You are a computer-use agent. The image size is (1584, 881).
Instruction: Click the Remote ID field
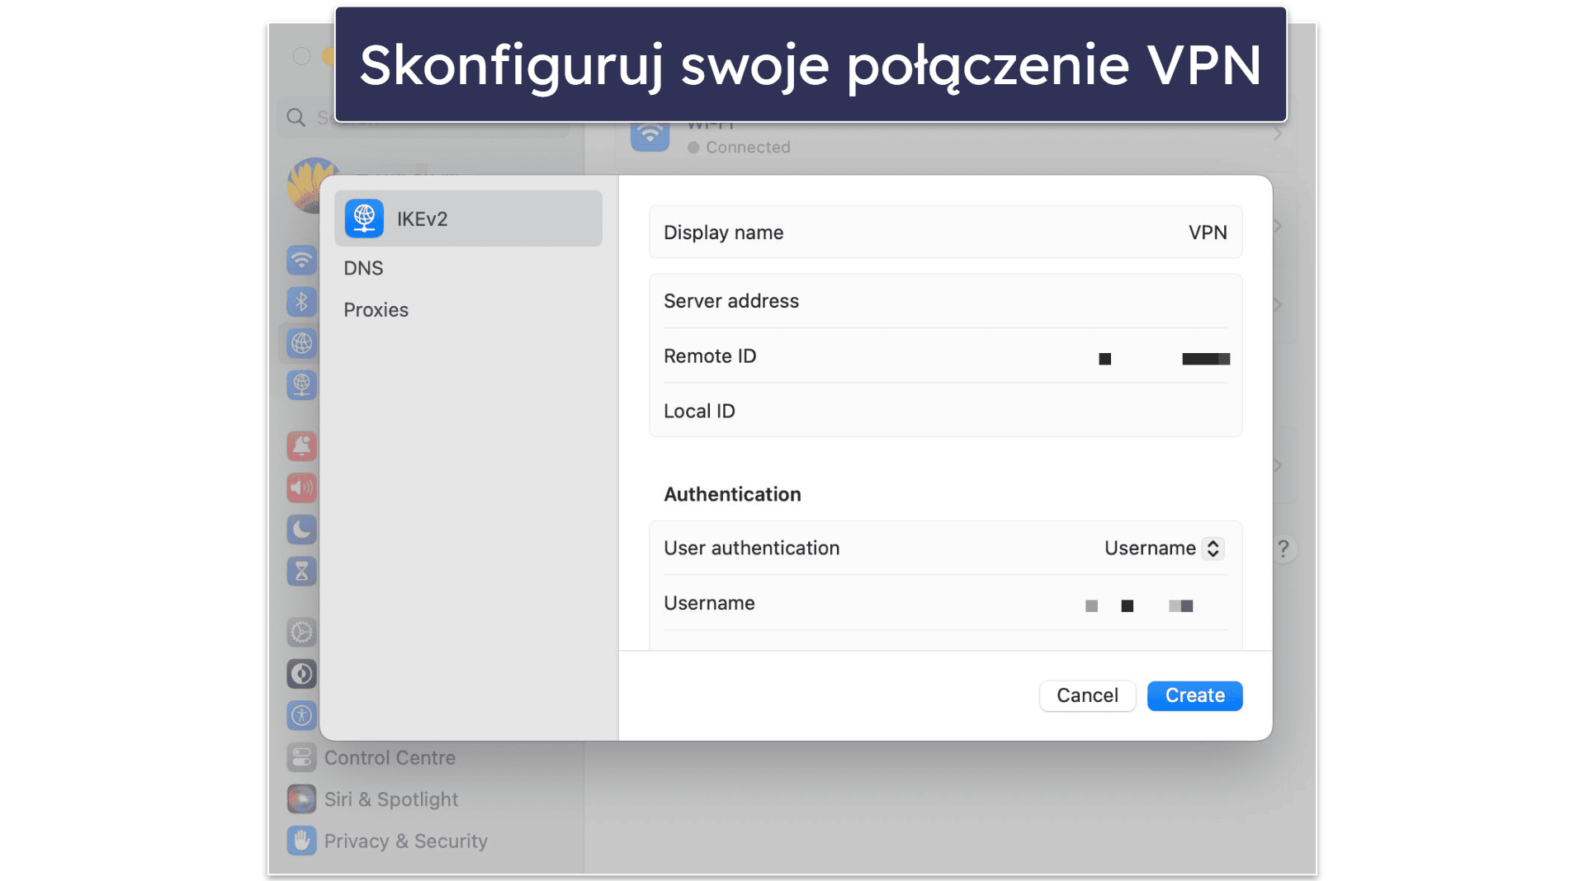coord(945,356)
